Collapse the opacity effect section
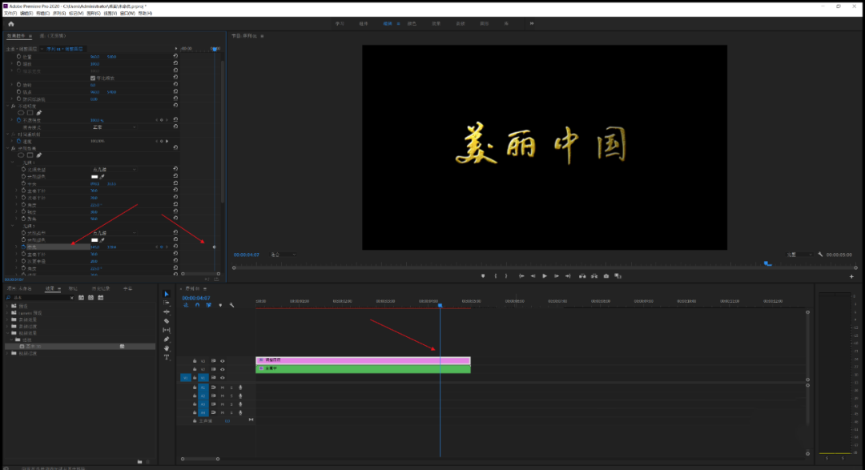 coord(6,106)
